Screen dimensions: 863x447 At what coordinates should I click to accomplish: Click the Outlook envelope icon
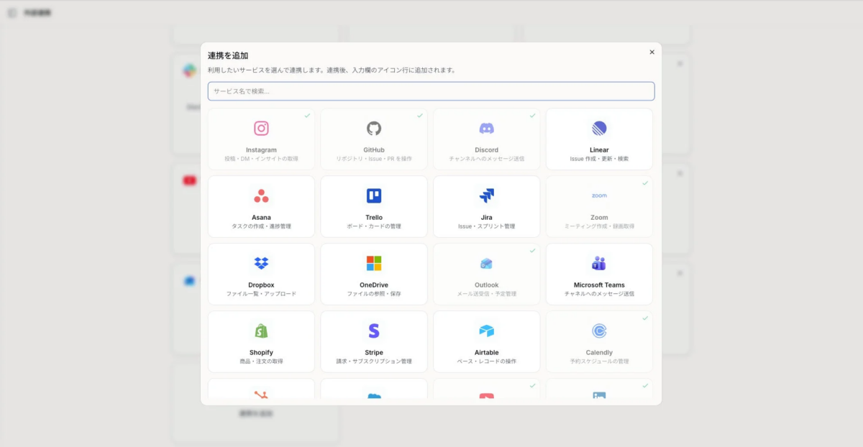[x=487, y=264]
